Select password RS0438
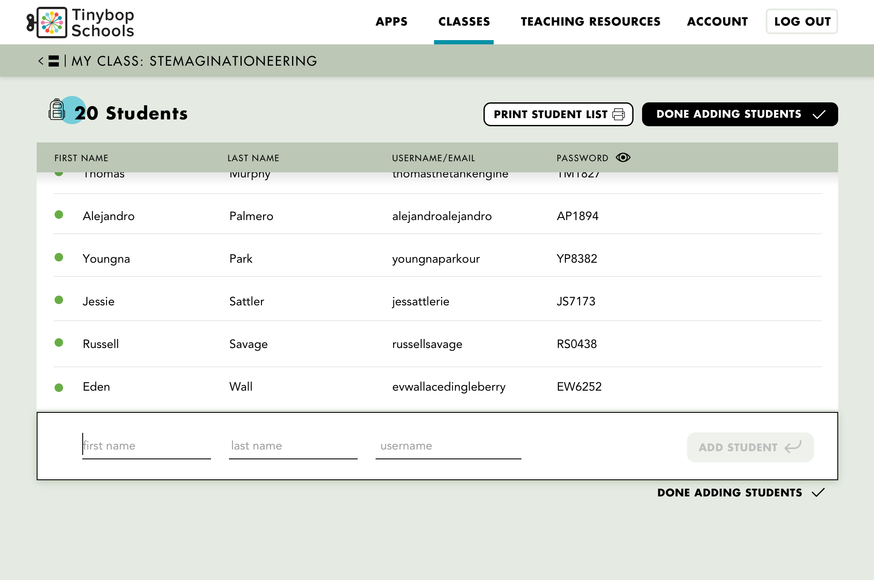 click(577, 344)
